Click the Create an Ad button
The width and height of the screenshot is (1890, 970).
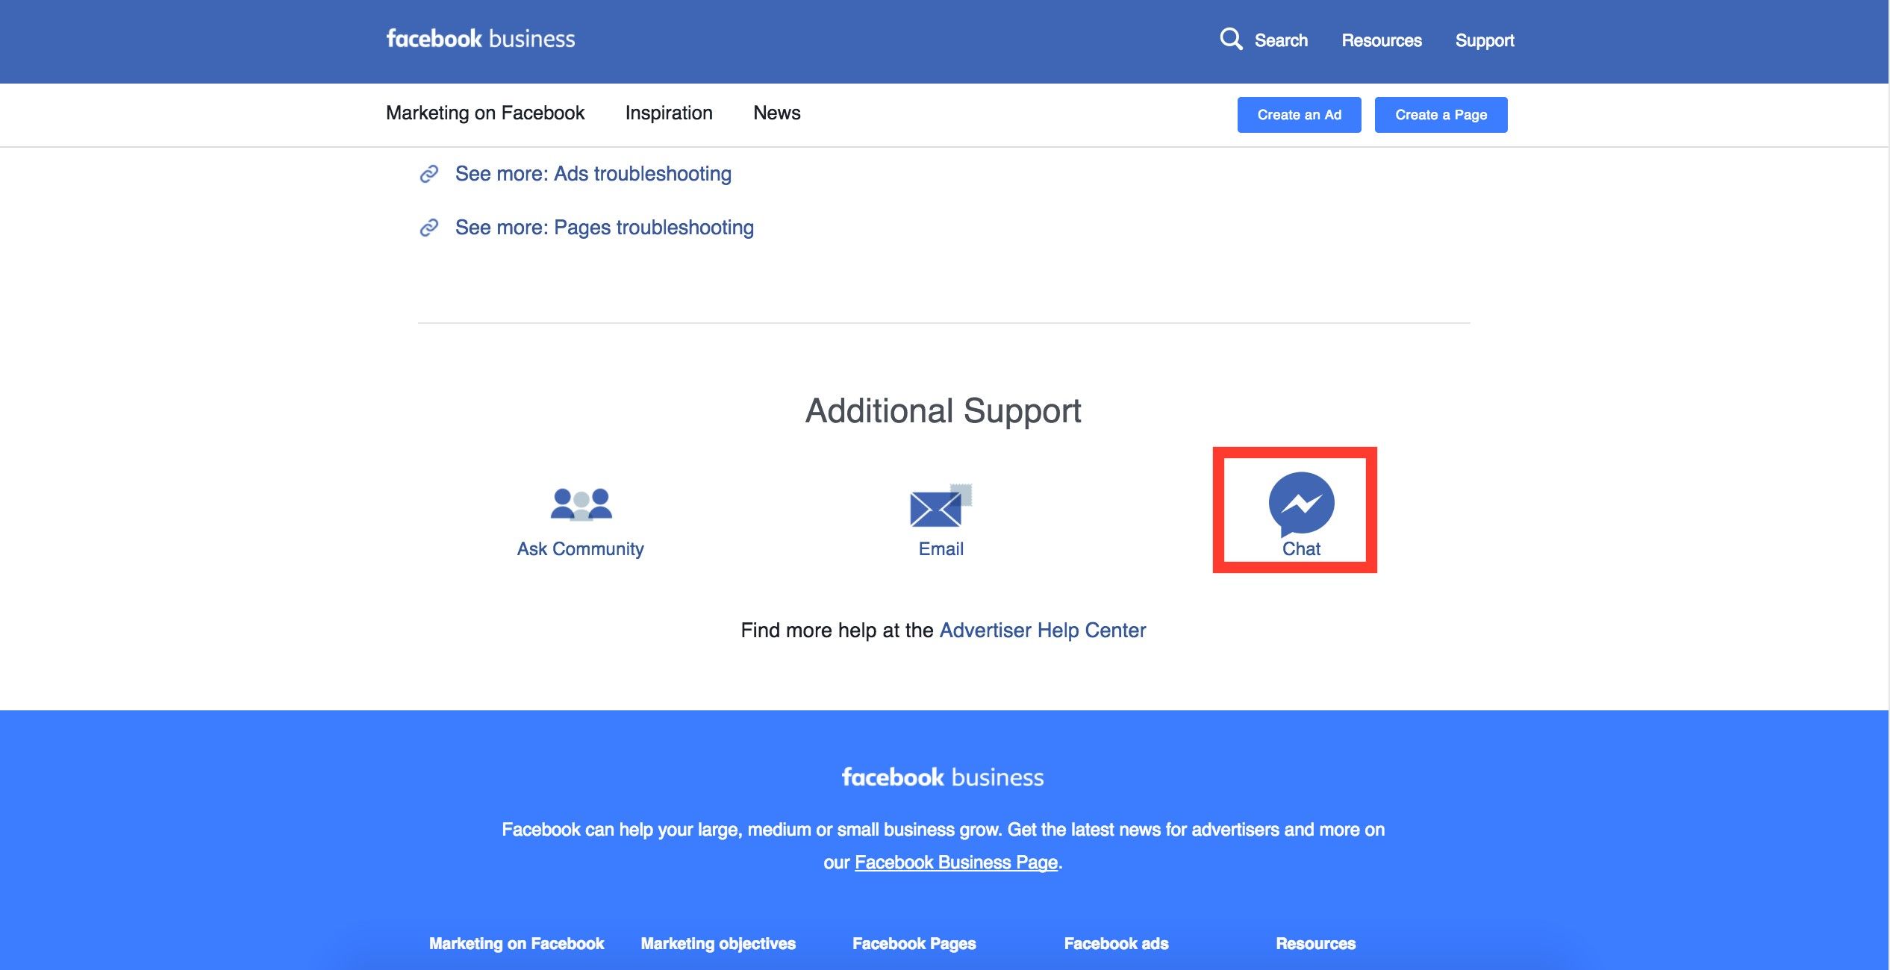[1299, 115]
